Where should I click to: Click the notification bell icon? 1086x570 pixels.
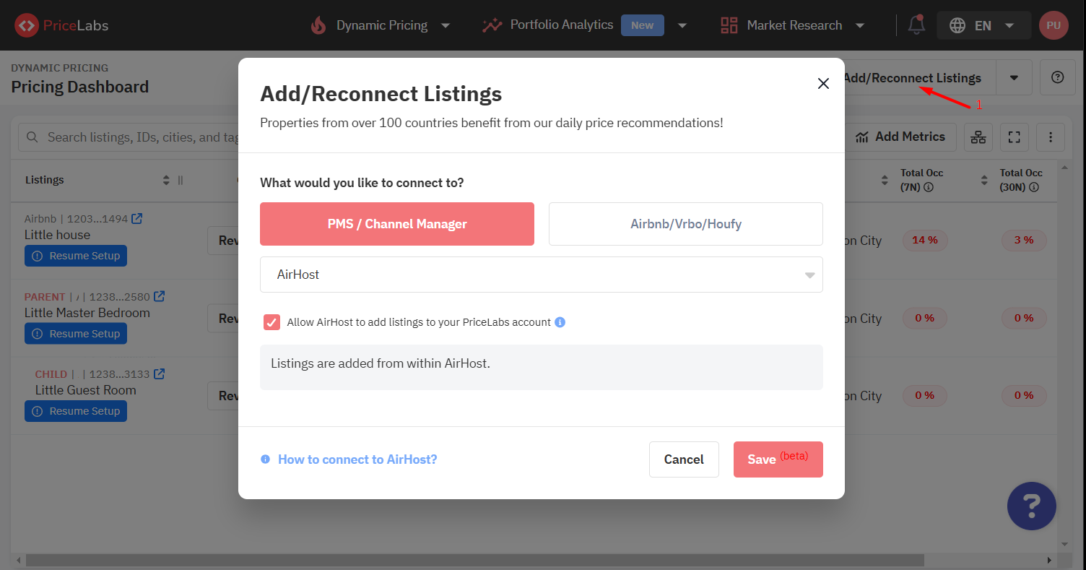click(916, 25)
